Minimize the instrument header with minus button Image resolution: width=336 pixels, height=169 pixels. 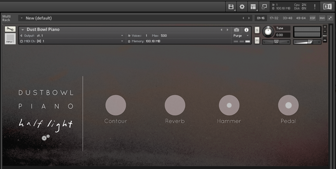[325, 31]
